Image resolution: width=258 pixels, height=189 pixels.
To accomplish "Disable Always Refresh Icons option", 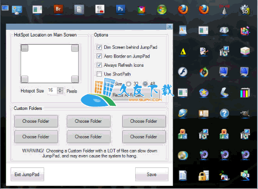I will [x=99, y=65].
